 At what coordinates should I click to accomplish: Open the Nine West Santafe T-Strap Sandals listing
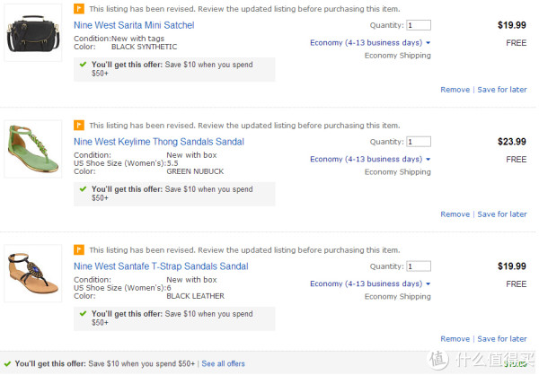(x=161, y=266)
